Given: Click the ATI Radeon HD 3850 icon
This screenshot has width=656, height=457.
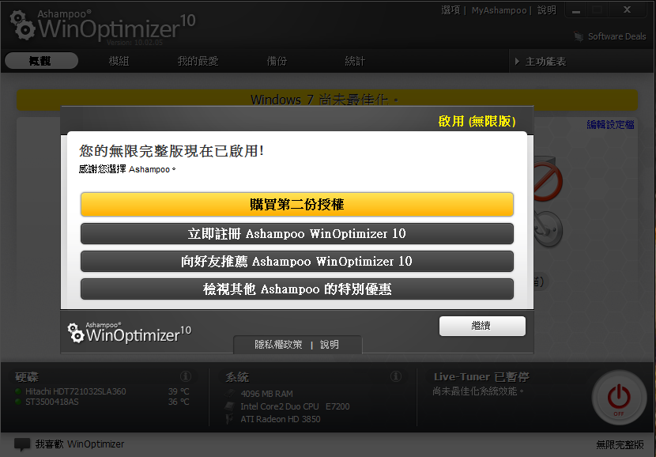Looking at the screenshot, I should [230, 419].
